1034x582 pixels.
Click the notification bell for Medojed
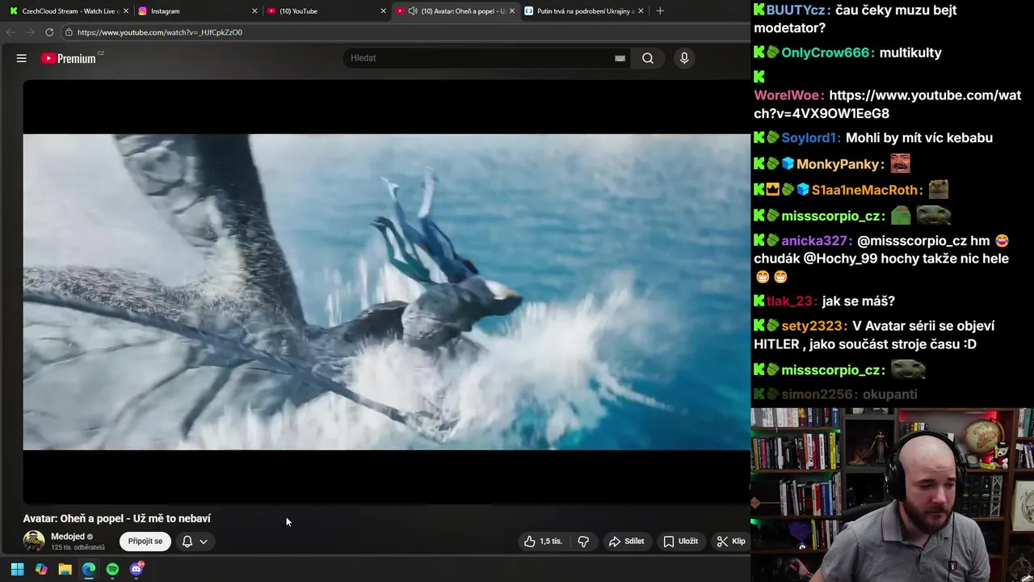(x=187, y=542)
